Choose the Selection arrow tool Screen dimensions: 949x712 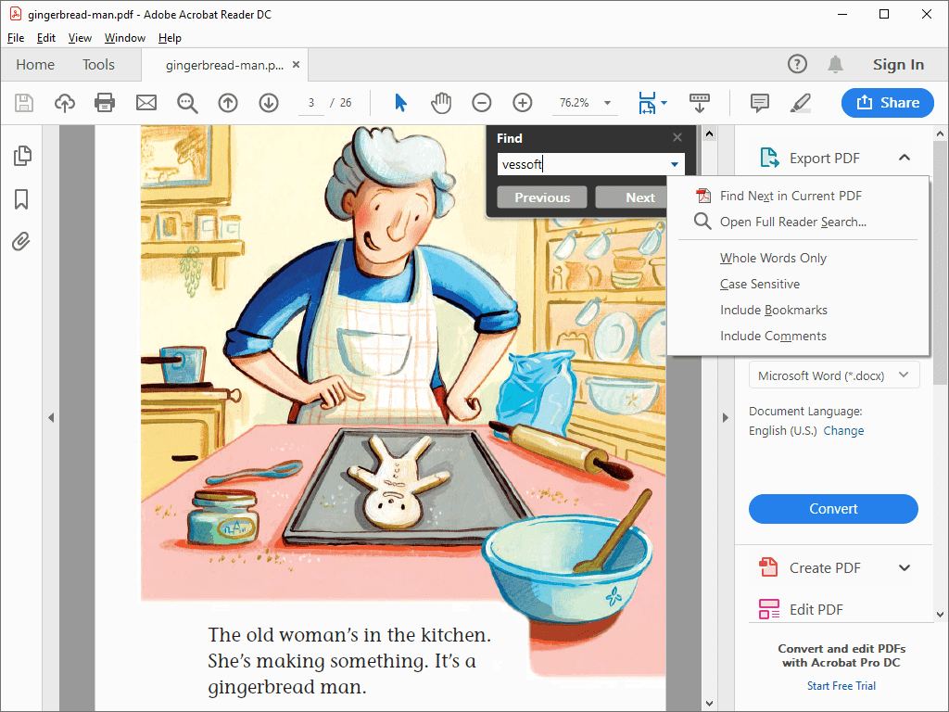(400, 103)
